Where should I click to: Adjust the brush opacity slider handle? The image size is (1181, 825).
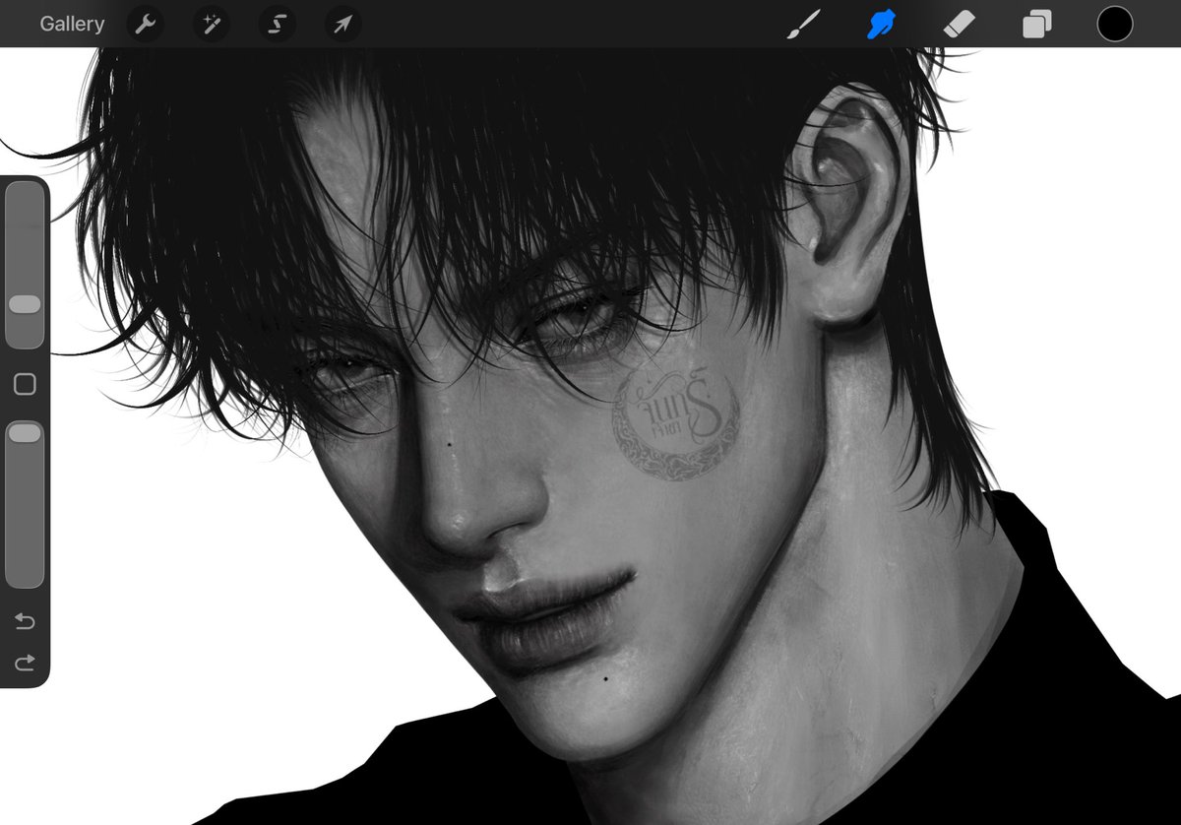25,433
